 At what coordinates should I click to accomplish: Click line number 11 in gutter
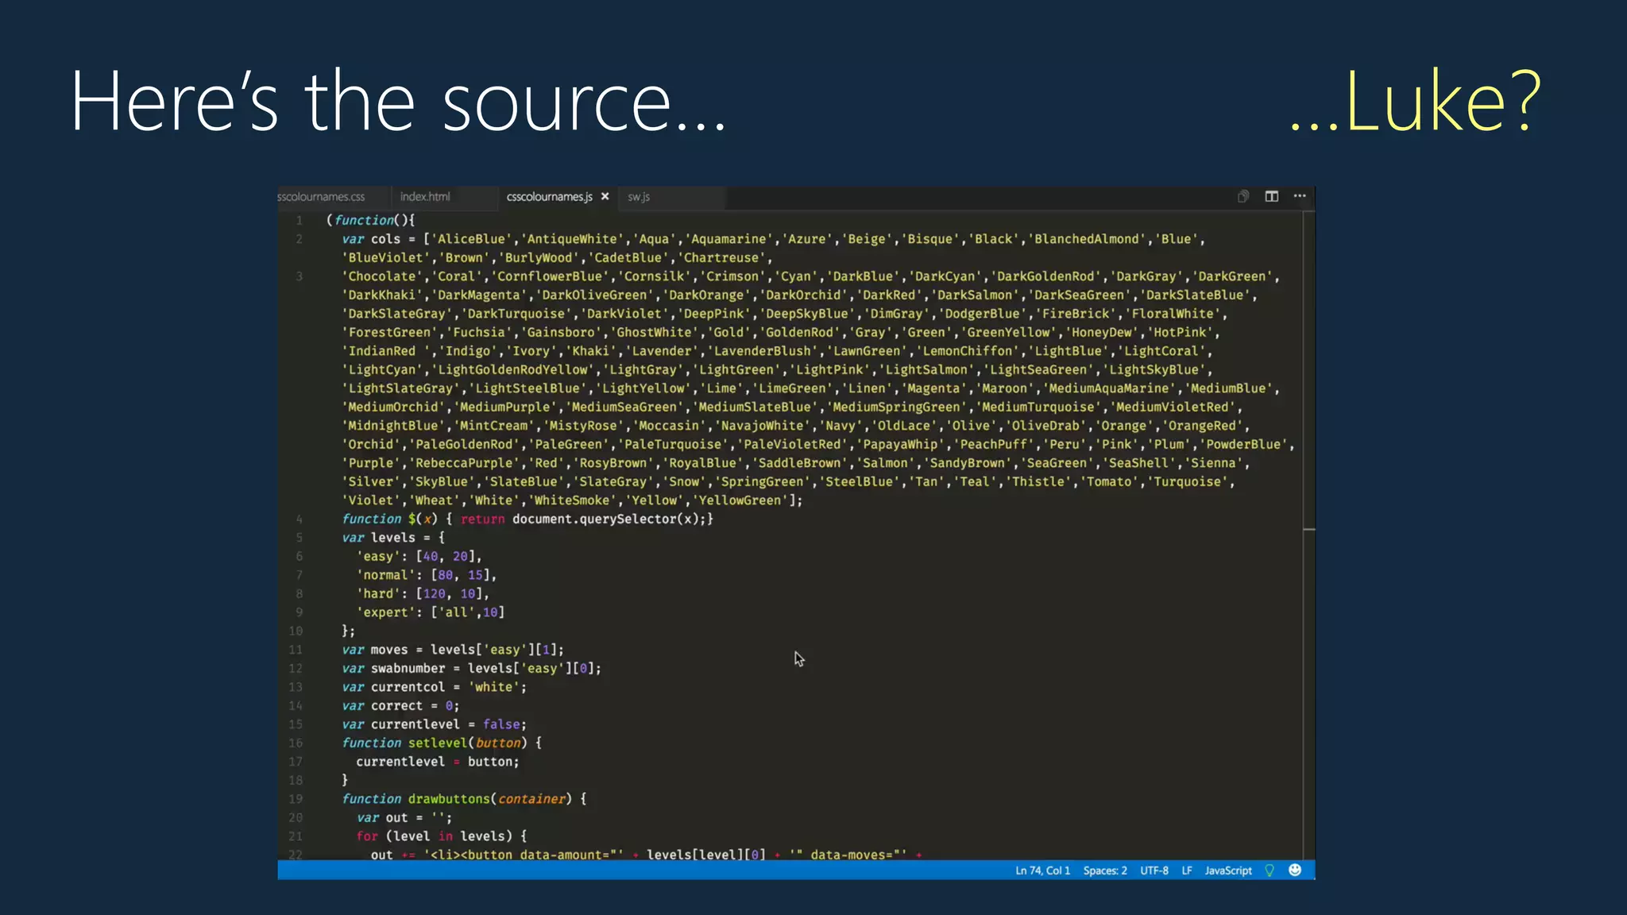(x=296, y=650)
